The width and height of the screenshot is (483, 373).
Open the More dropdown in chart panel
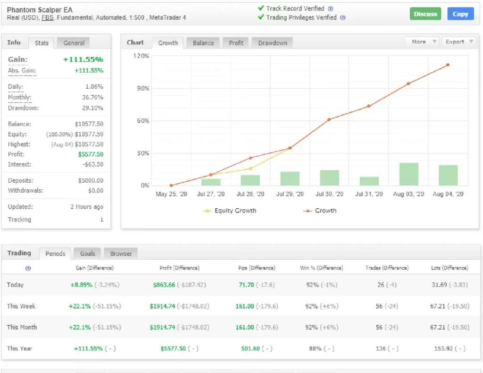pyautogui.click(x=423, y=42)
